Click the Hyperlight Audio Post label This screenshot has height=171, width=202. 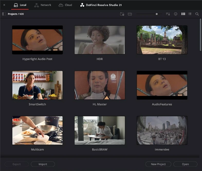[x=37, y=59]
